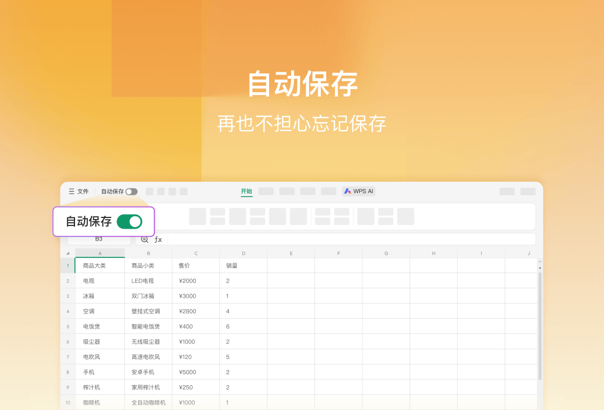Select the cell containing ¥2800
The height and width of the screenshot is (410, 604).
196,311
